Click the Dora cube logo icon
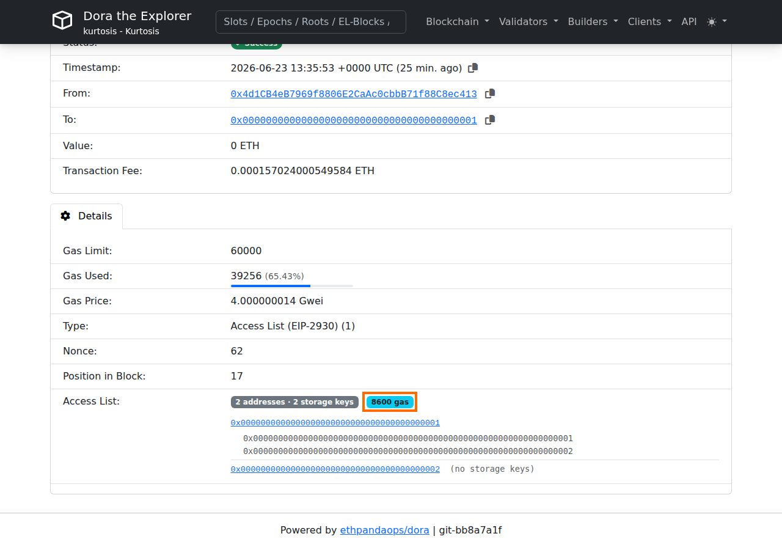The width and height of the screenshot is (782, 550). tap(62, 21)
